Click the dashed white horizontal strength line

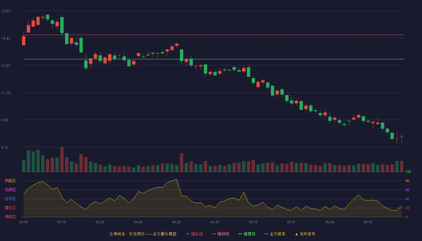214,35
